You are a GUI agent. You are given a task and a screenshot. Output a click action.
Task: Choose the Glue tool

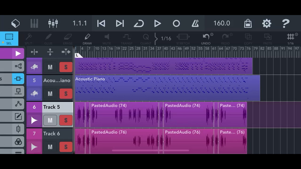point(48,39)
